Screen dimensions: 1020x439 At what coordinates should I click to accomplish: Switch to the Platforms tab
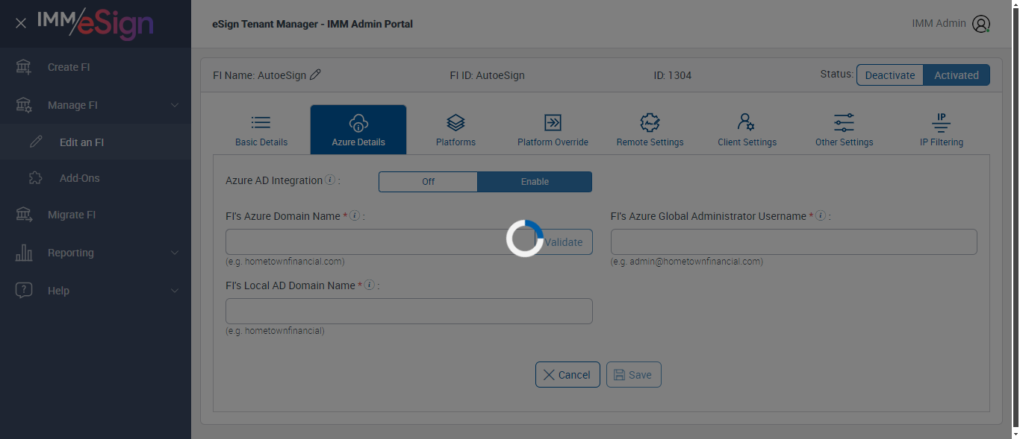point(455,130)
